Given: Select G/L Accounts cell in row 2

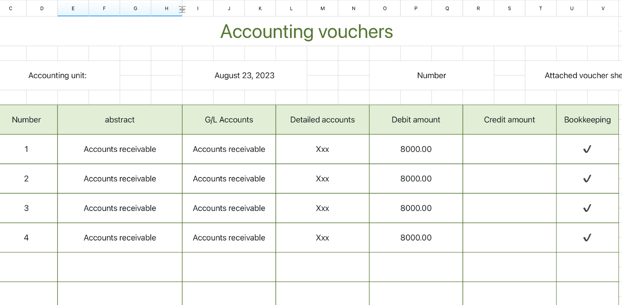Looking at the screenshot, I should 229,179.
